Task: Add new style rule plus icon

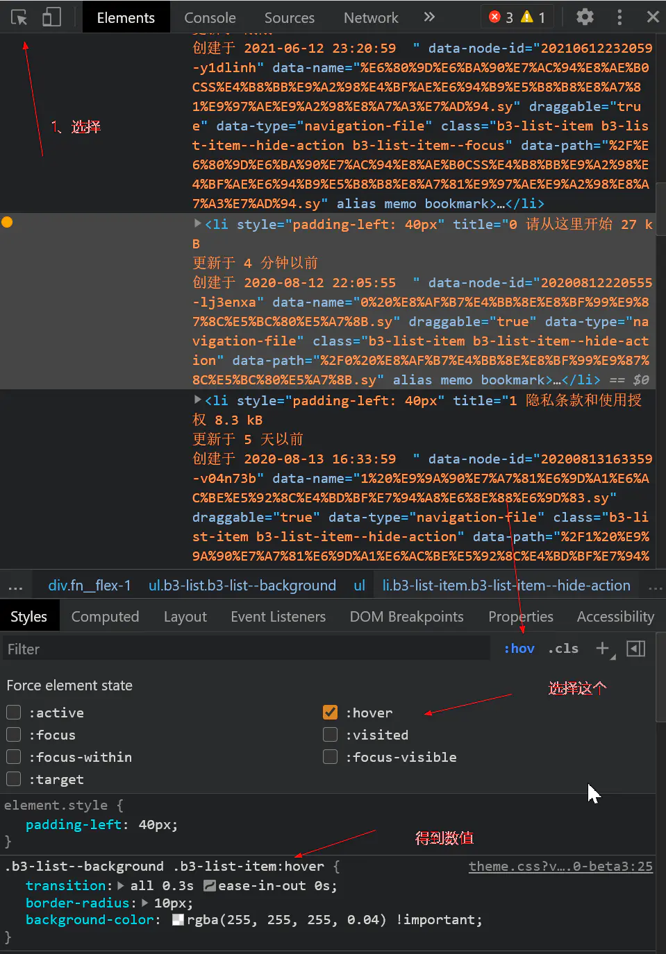Action: point(602,648)
